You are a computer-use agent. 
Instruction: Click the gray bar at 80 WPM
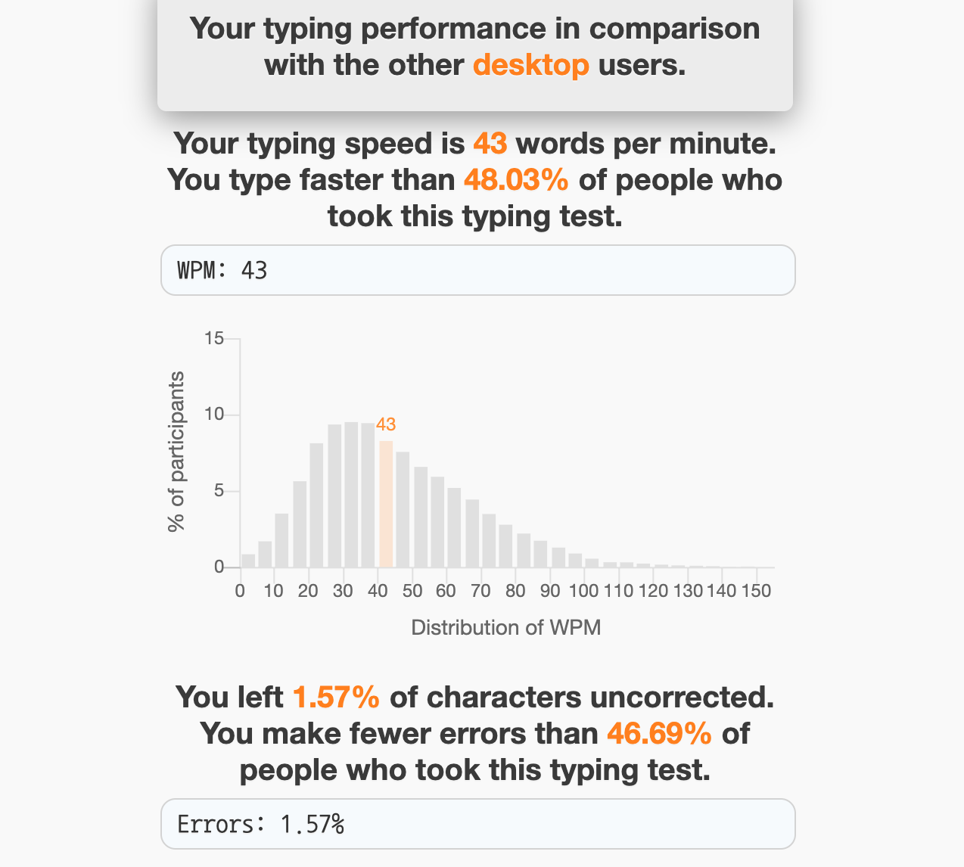tap(523, 550)
